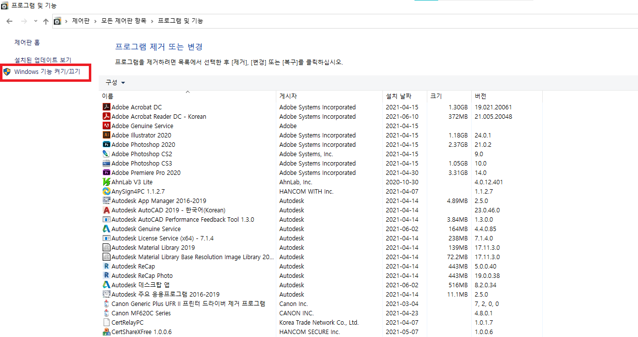Click the Adobe Photoshop CS2 icon
Image resolution: width=638 pixels, height=337 pixels.
pos(106,154)
